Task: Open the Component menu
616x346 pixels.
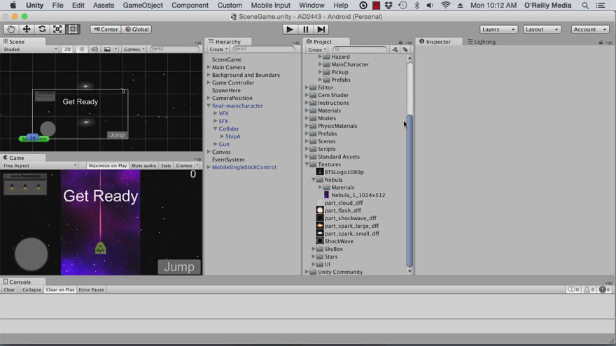Action: (190, 5)
